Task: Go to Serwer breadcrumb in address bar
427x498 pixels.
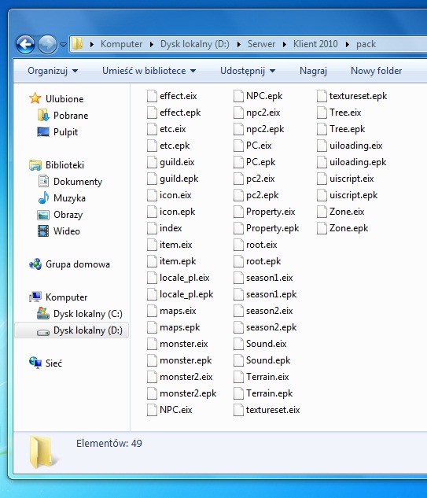Action: point(261,44)
